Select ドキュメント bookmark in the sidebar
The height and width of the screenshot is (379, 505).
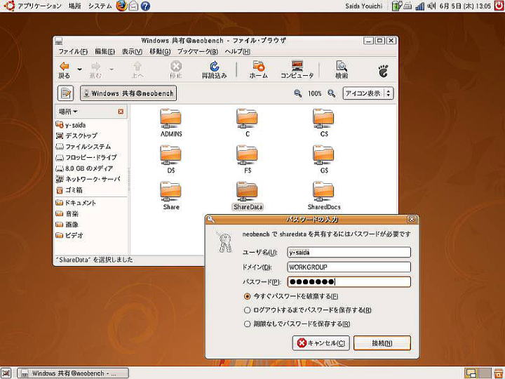point(76,203)
